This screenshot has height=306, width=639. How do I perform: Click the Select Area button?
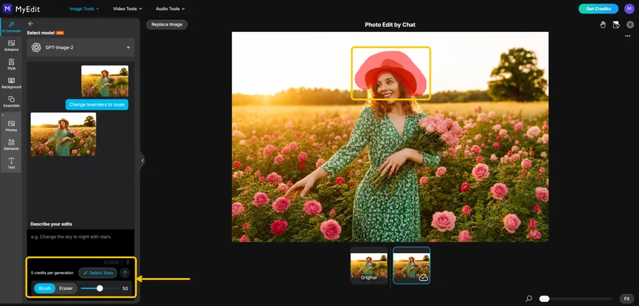(x=98, y=273)
